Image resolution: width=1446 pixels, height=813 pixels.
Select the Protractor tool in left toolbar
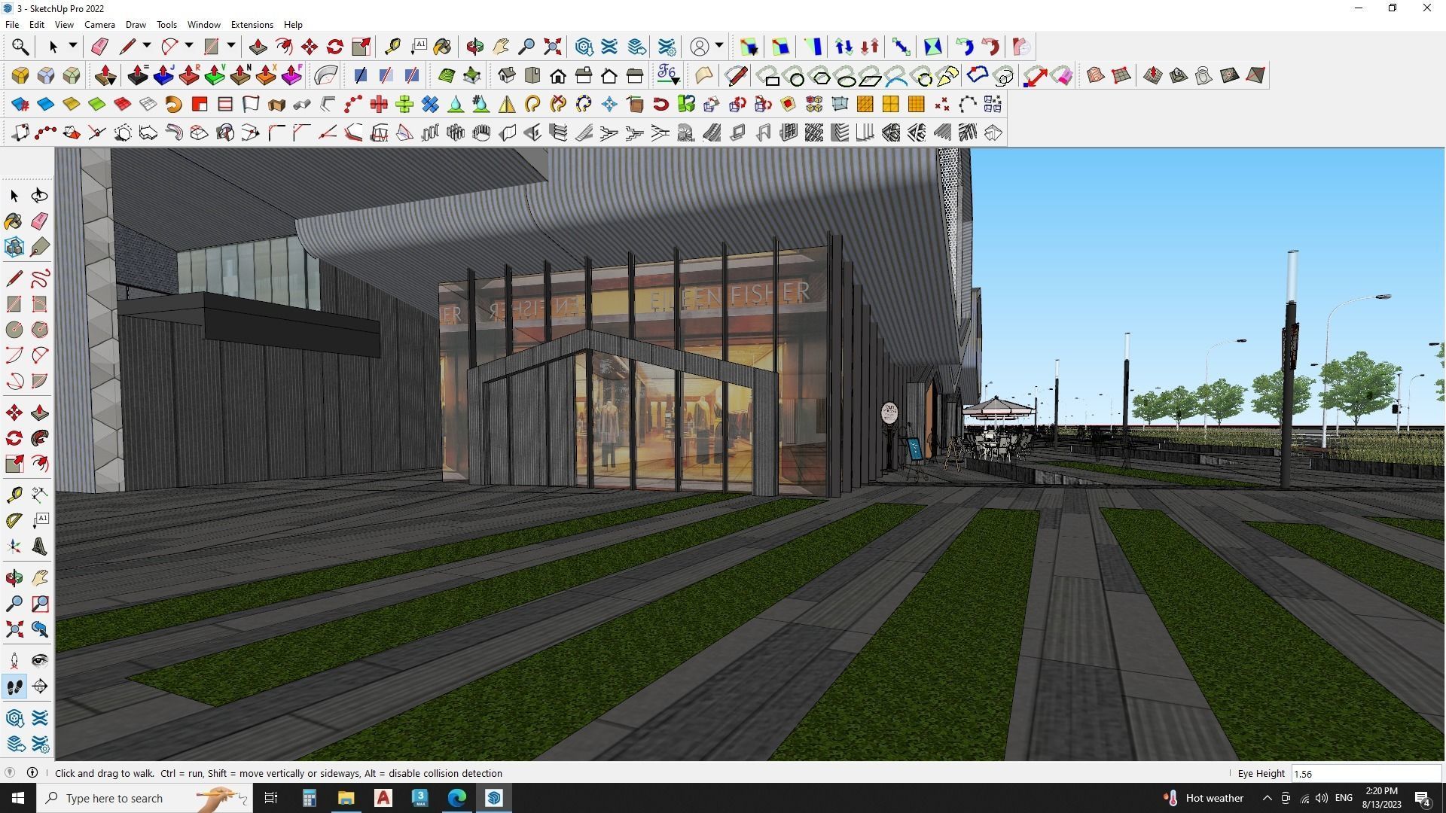pos(14,521)
